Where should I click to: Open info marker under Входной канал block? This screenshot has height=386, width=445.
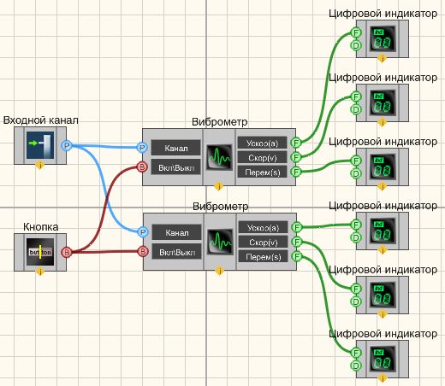[40, 165]
